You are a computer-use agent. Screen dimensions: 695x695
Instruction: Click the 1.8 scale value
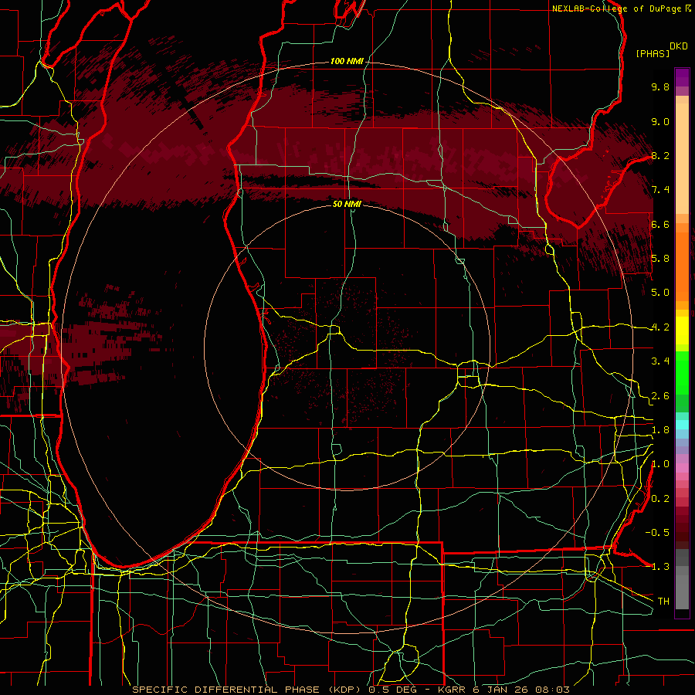660,430
